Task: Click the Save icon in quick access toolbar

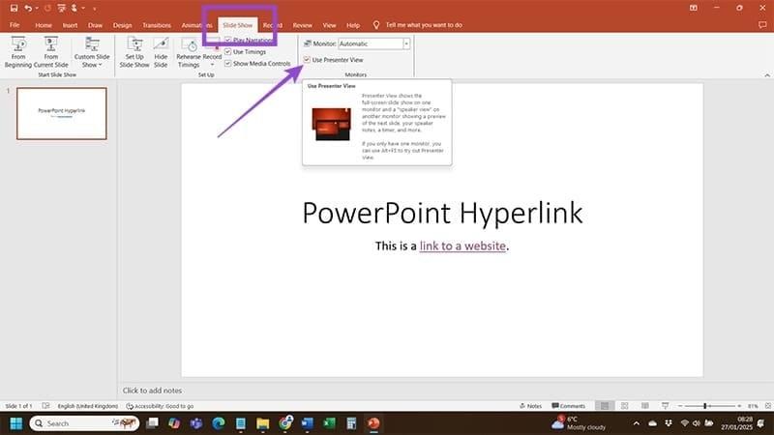Action: point(14,8)
